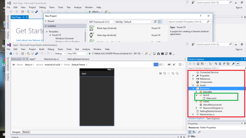Switch to GettingStarted.Xamarin tab

tap(78, 59)
